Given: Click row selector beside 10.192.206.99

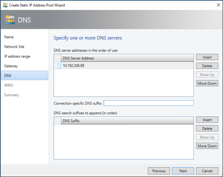Looking at the screenshot, I should [x=57, y=65].
